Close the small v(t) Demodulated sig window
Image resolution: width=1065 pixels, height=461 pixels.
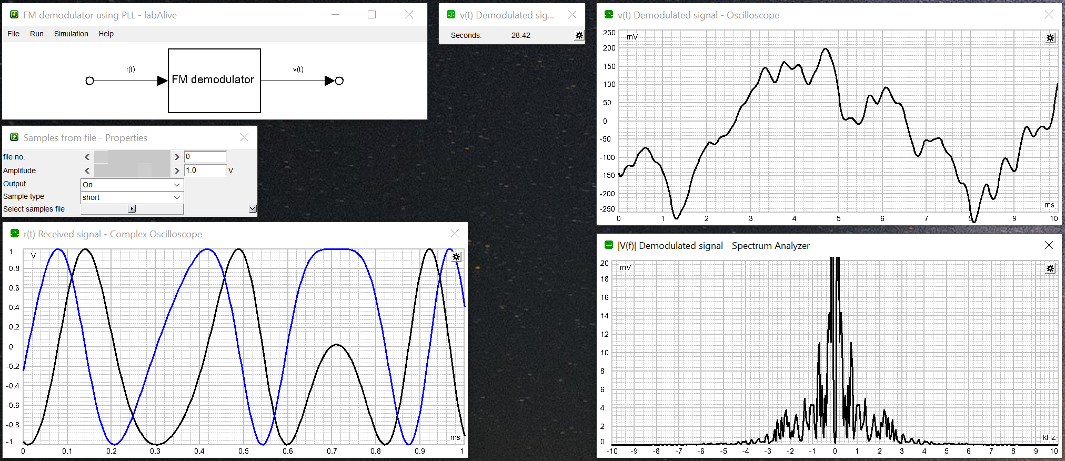[572, 15]
